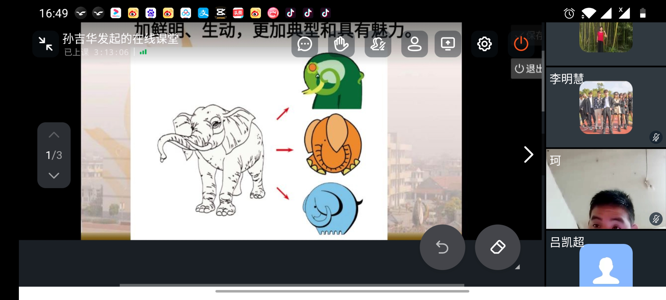Select 吕凯超's avatar placeholder
This screenshot has height=300, width=666.
[x=606, y=265]
